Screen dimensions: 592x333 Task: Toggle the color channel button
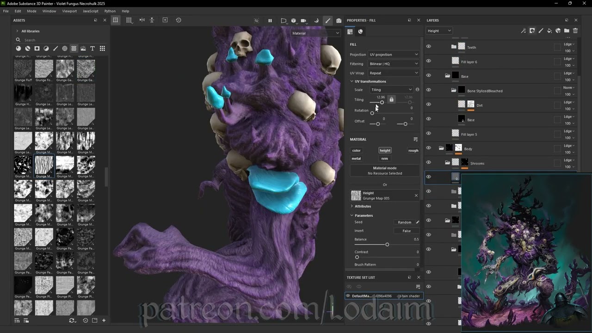coord(356,150)
